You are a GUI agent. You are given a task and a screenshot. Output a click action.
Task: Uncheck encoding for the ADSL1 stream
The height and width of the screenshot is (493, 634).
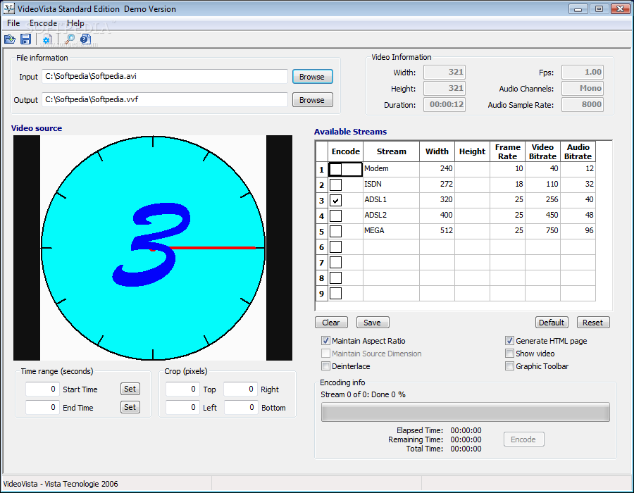point(335,200)
